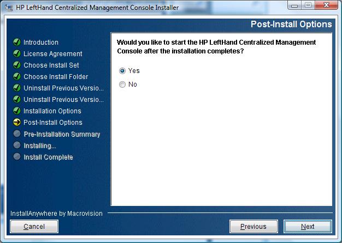The height and width of the screenshot is (243, 342).
Task: Click the Post-Install Options heading
Action: 291,24
